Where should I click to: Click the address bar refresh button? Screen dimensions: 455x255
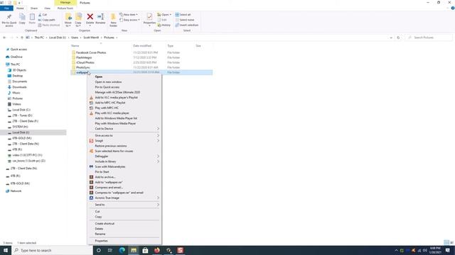pos(398,38)
